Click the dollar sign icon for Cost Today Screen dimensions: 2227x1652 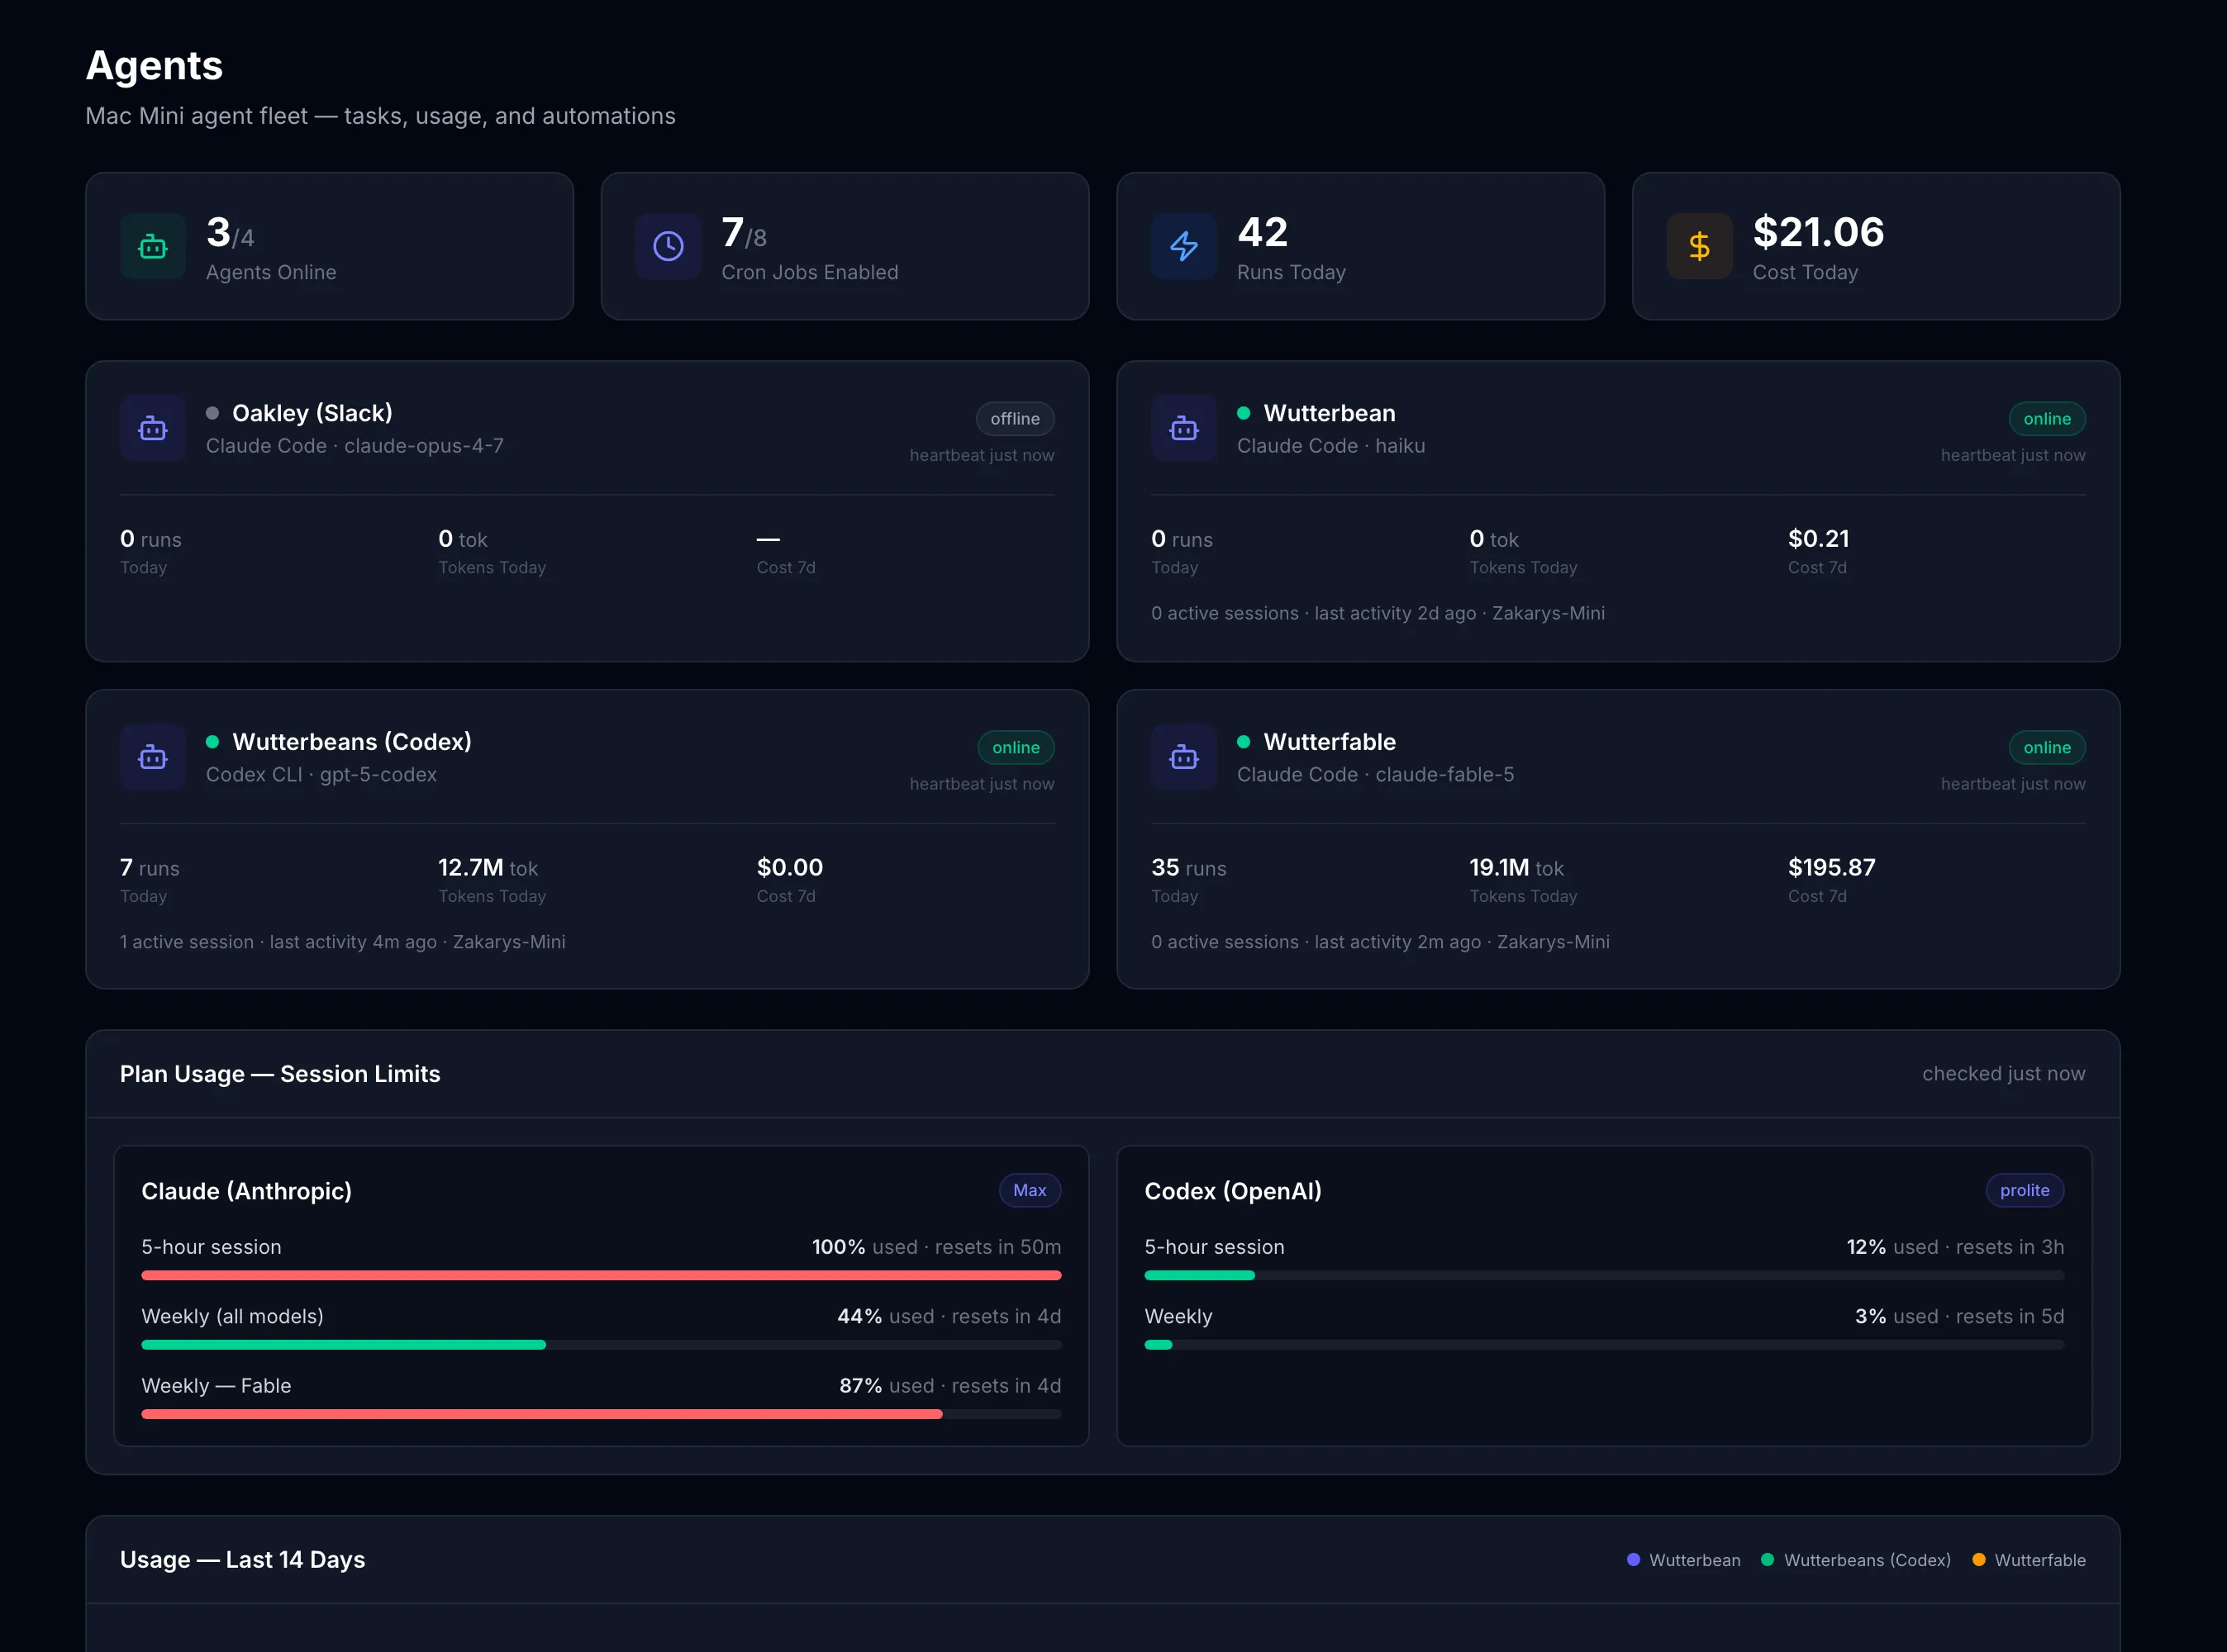pos(1699,246)
